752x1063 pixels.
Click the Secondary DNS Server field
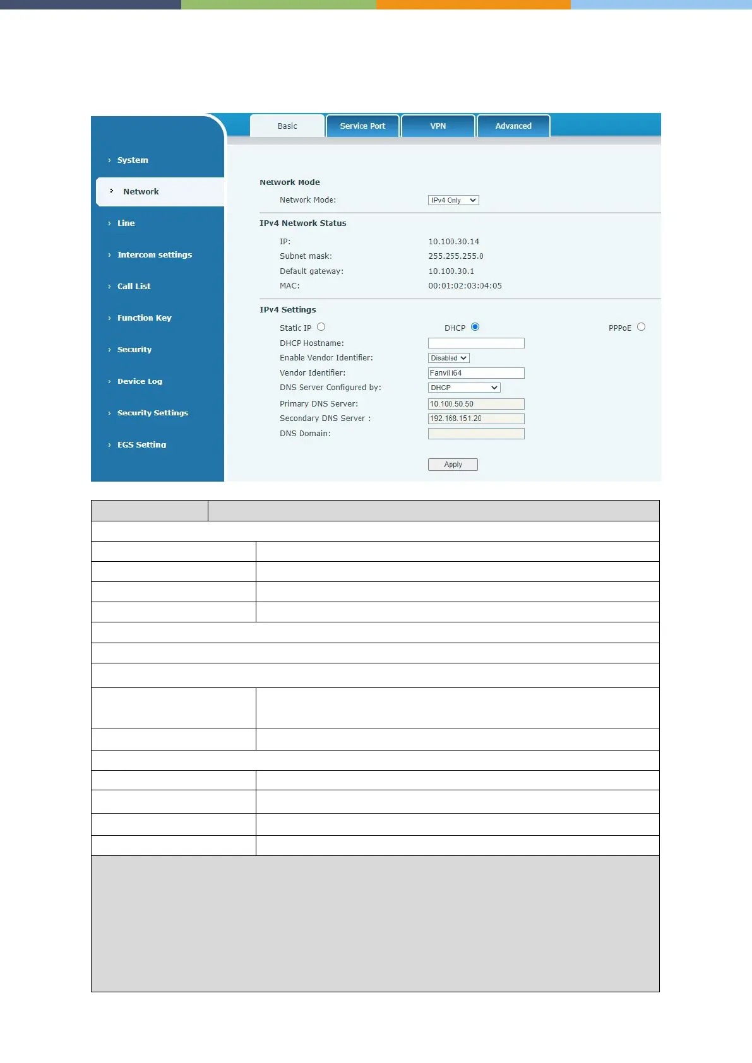[476, 419]
